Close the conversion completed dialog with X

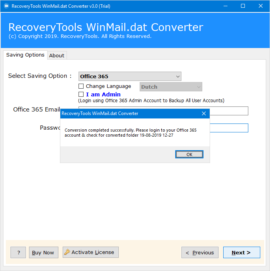[x=204, y=113]
